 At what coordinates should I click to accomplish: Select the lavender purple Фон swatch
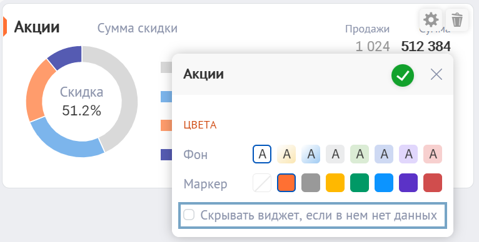point(408,154)
